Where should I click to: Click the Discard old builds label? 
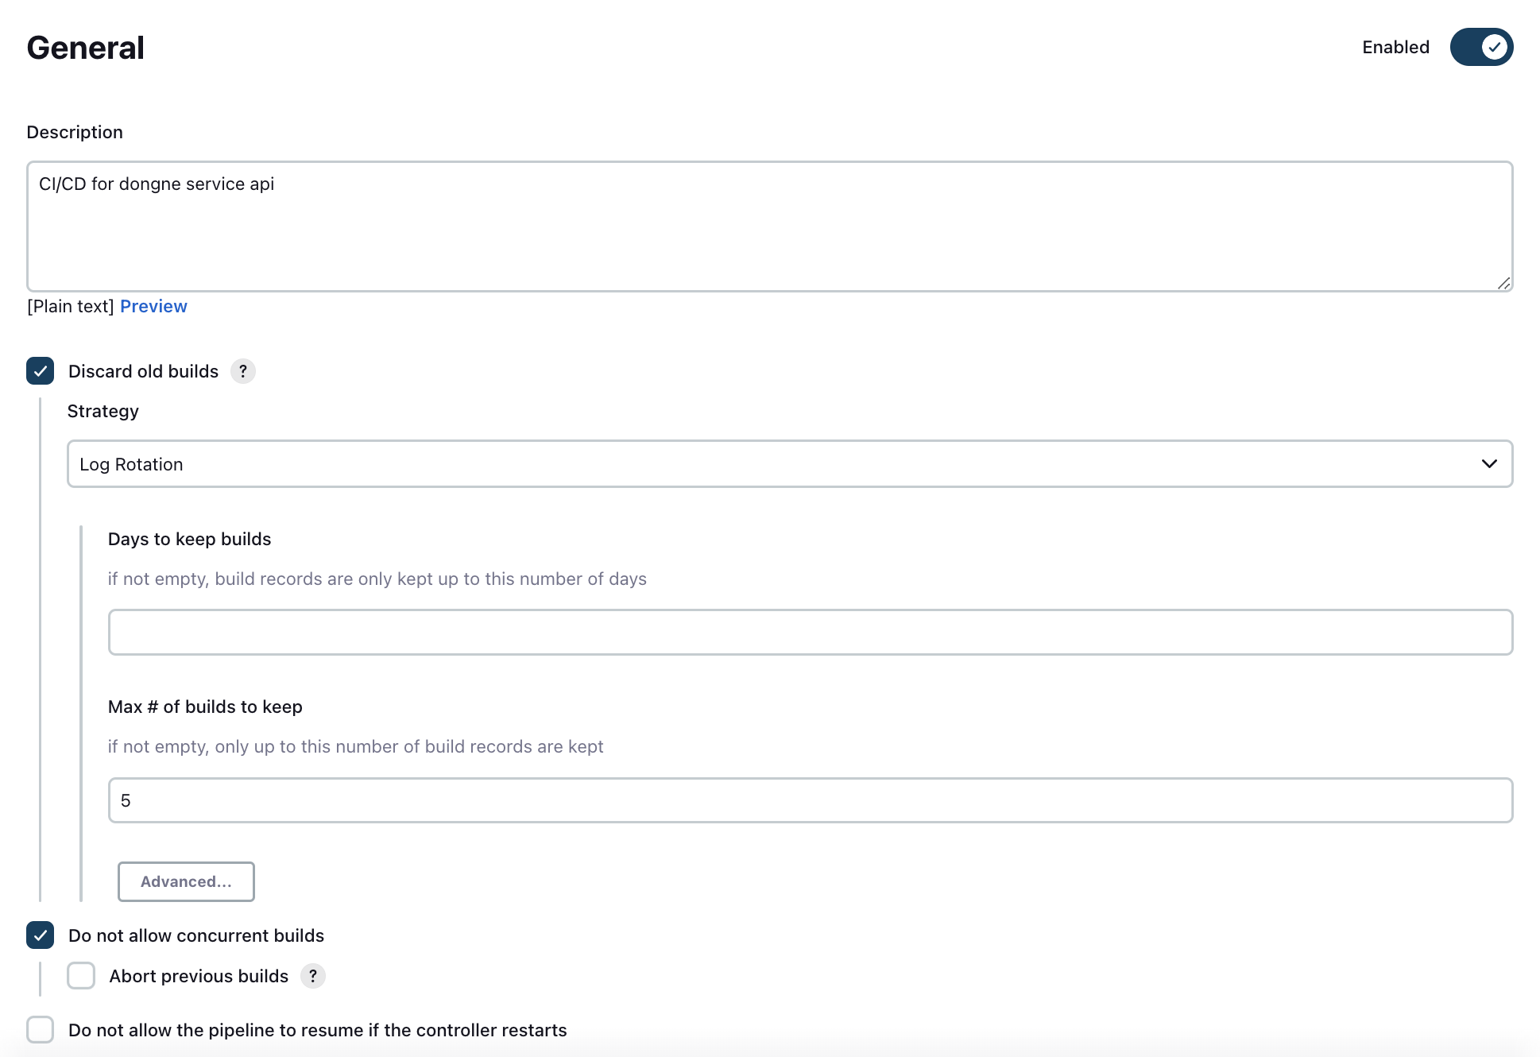coord(143,371)
